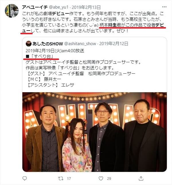Open アベユーイチ profile avatar
Image resolution: width=172 pixels, height=185 pixels.
(12, 11)
